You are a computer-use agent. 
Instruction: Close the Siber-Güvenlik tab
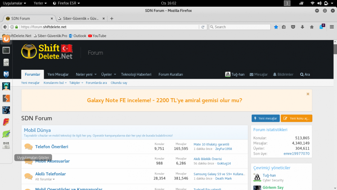click(x=104, y=18)
